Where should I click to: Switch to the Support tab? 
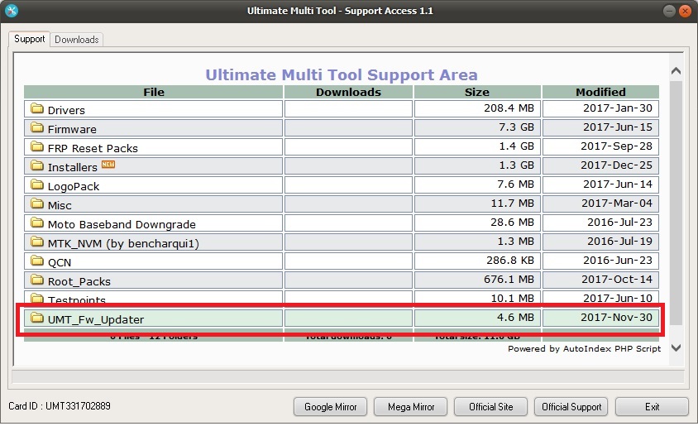[30, 39]
